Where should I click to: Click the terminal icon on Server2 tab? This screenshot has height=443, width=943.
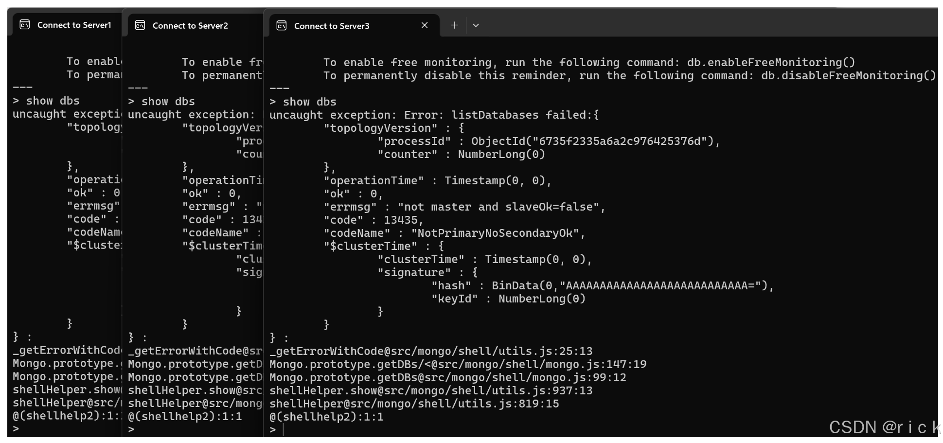tap(140, 25)
